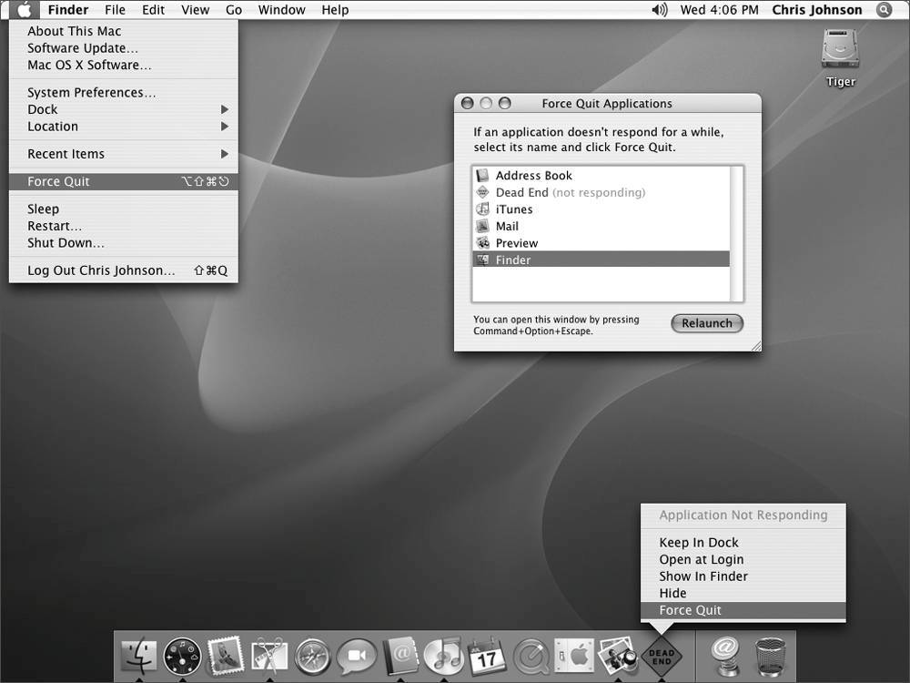The height and width of the screenshot is (683, 910).
Task: Expand the Dock submenu
Action: pos(124,109)
